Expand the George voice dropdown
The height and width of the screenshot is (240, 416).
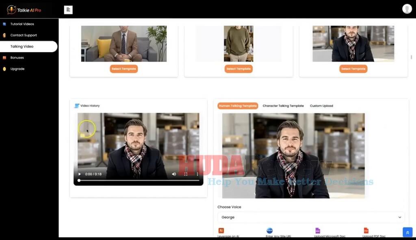(x=311, y=217)
